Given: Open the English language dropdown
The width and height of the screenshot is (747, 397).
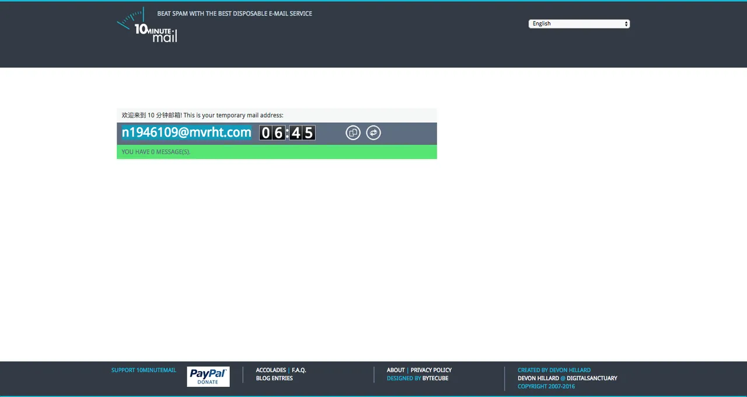Looking at the screenshot, I should point(579,24).
